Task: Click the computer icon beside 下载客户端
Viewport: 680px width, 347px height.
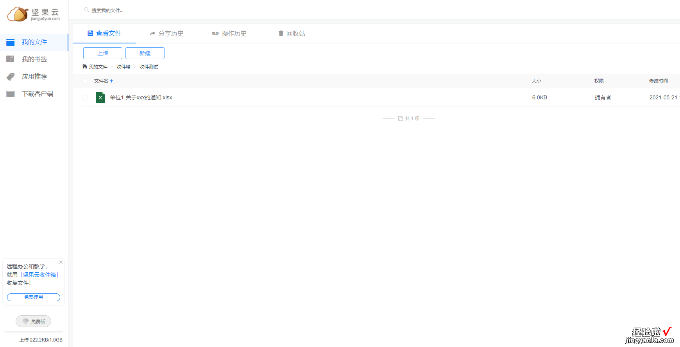Action: [11, 94]
